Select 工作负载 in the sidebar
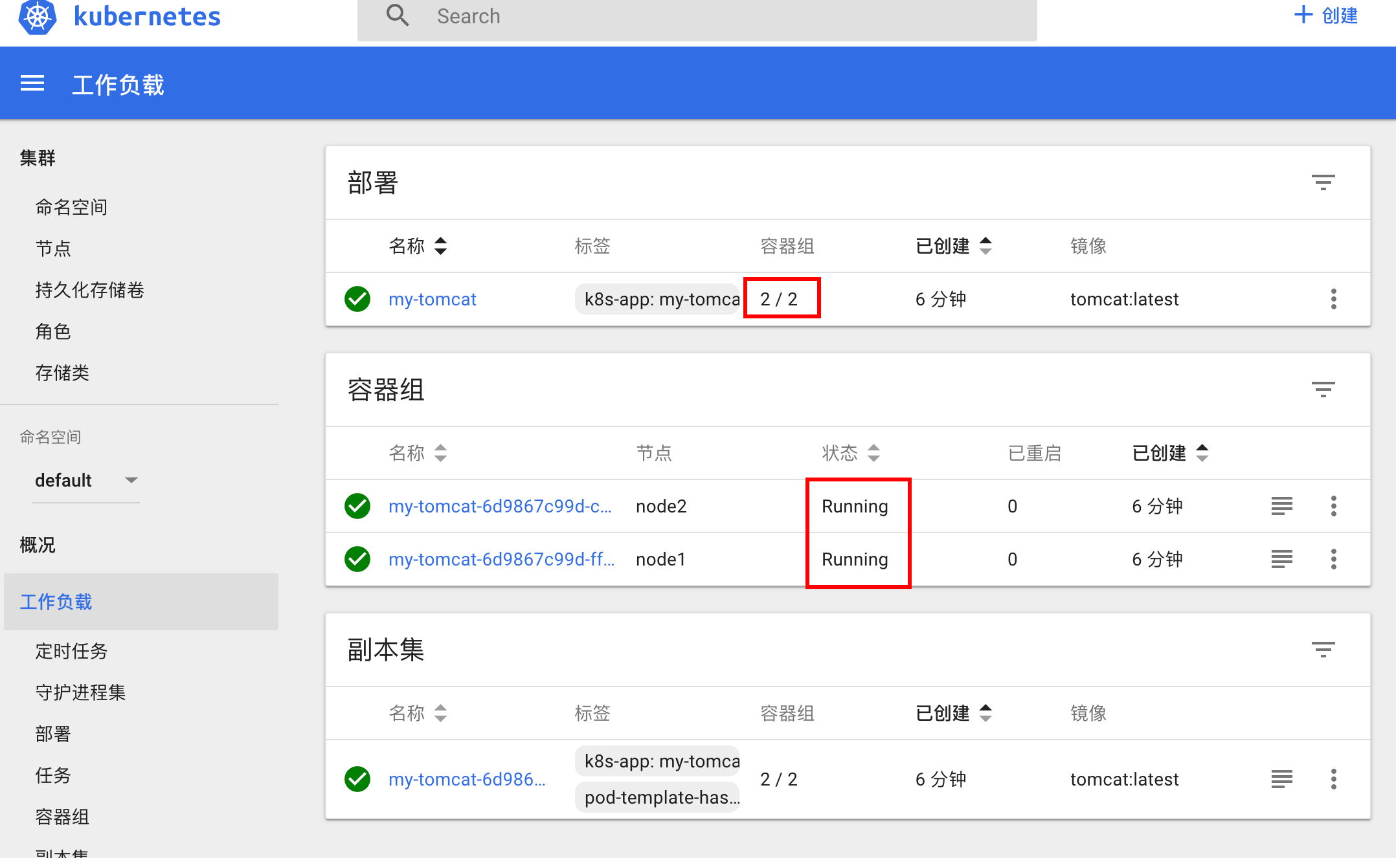 [x=141, y=602]
